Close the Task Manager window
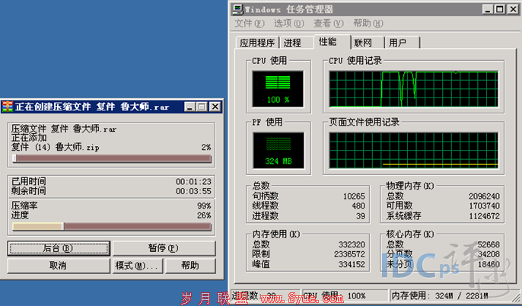 tap(513, 9)
